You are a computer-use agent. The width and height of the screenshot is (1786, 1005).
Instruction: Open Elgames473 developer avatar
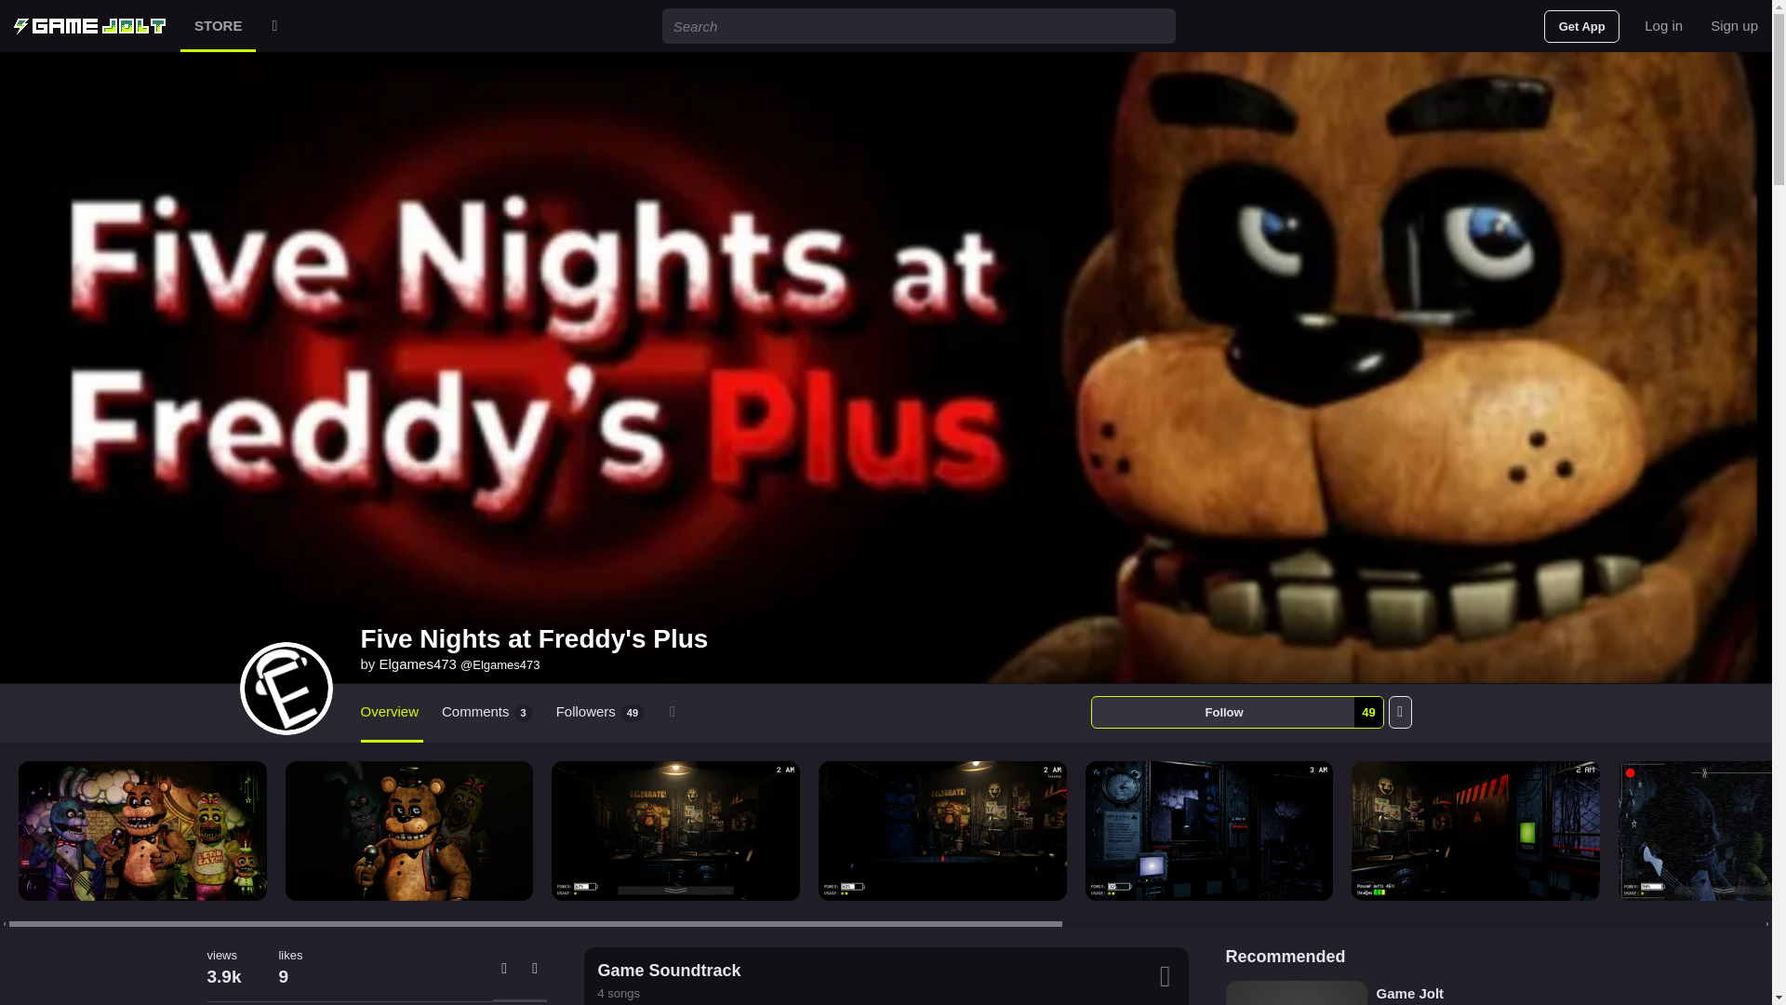pyautogui.click(x=287, y=689)
